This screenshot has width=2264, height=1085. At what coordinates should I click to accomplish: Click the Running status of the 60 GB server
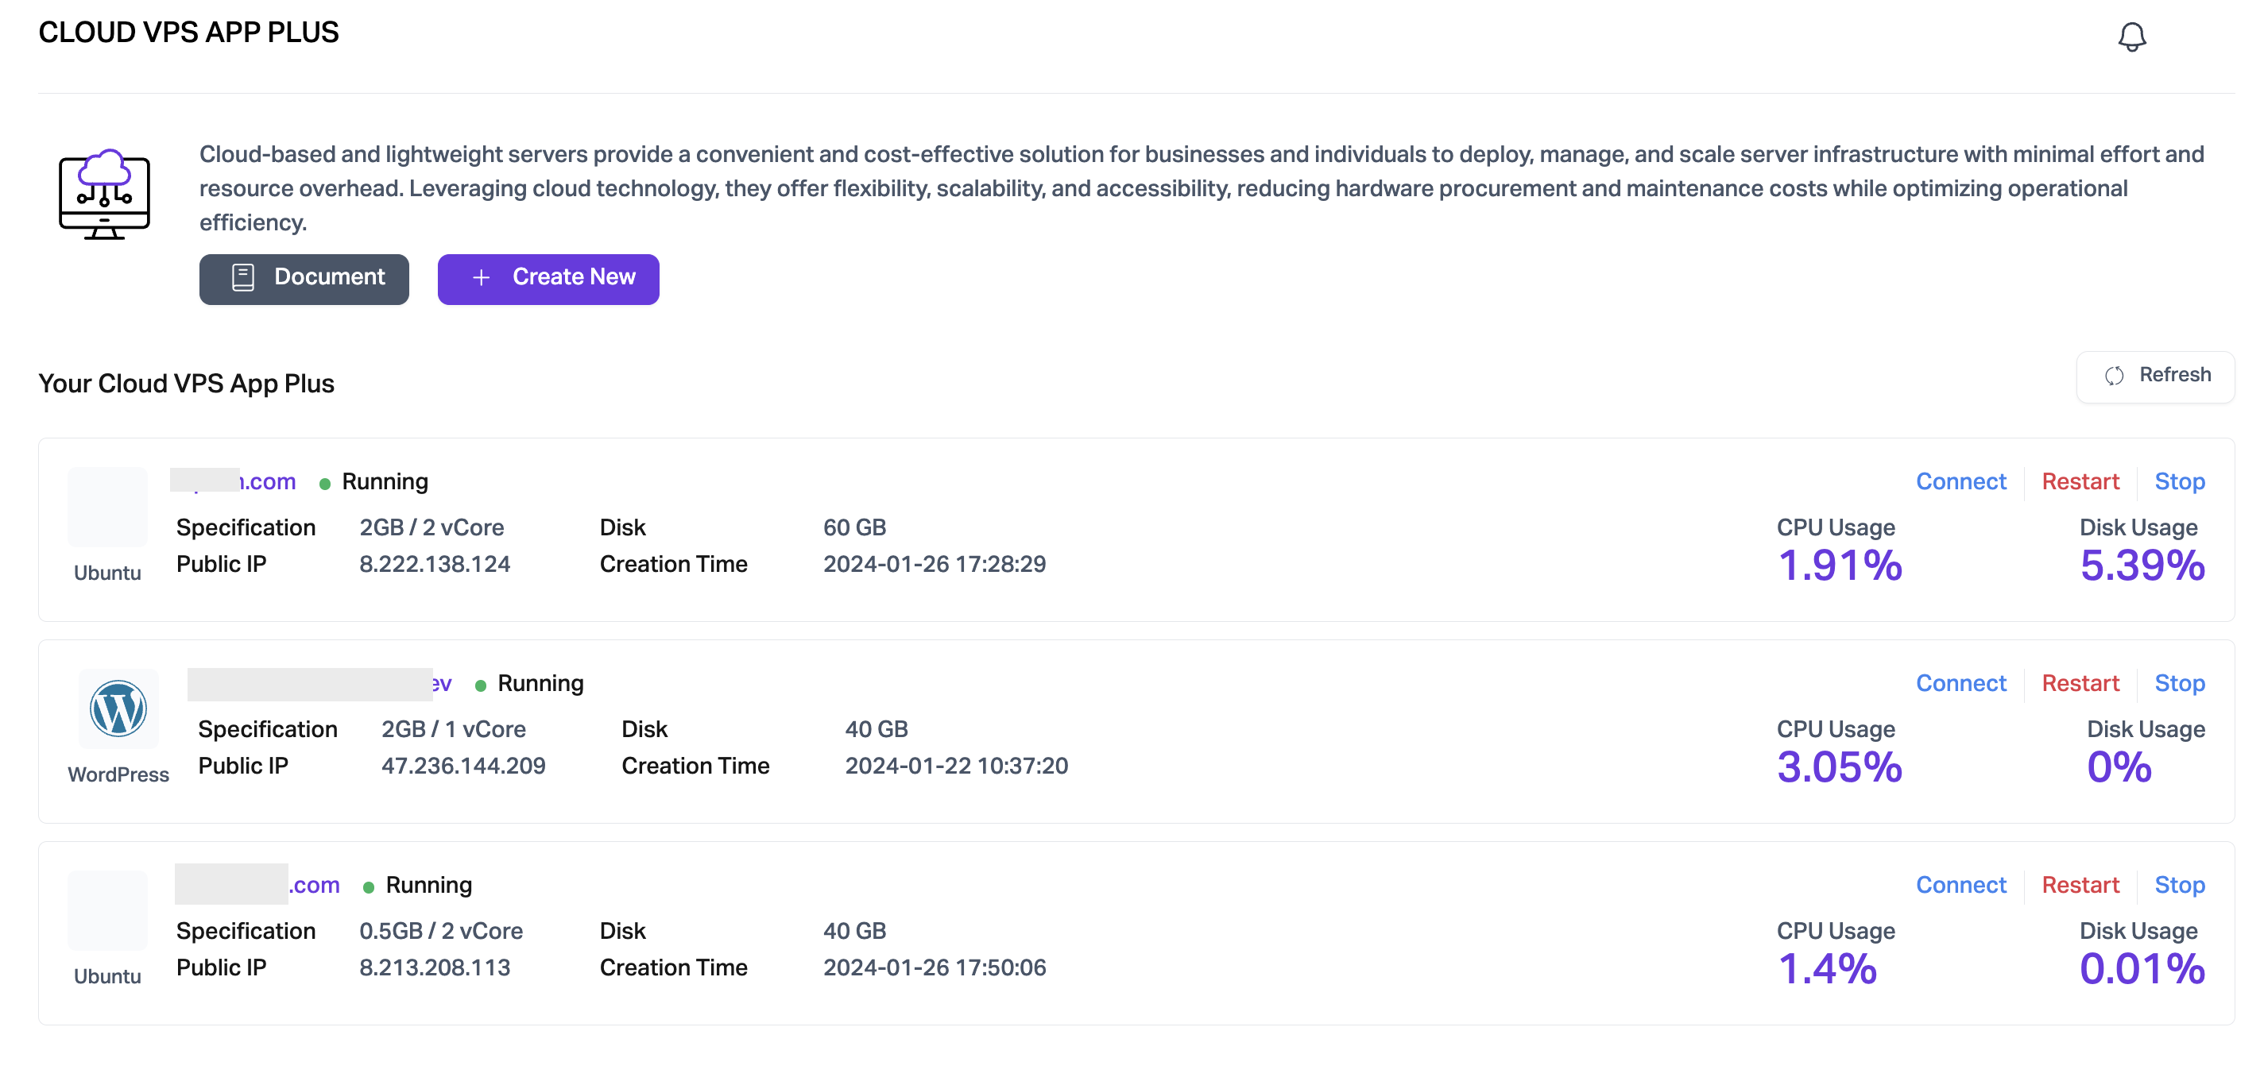(385, 481)
